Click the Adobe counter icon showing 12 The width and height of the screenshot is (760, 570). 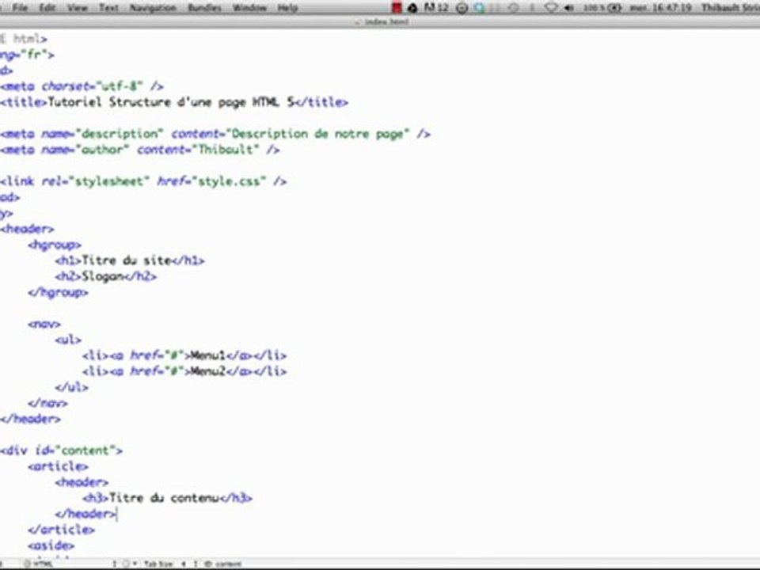pyautogui.click(x=435, y=8)
